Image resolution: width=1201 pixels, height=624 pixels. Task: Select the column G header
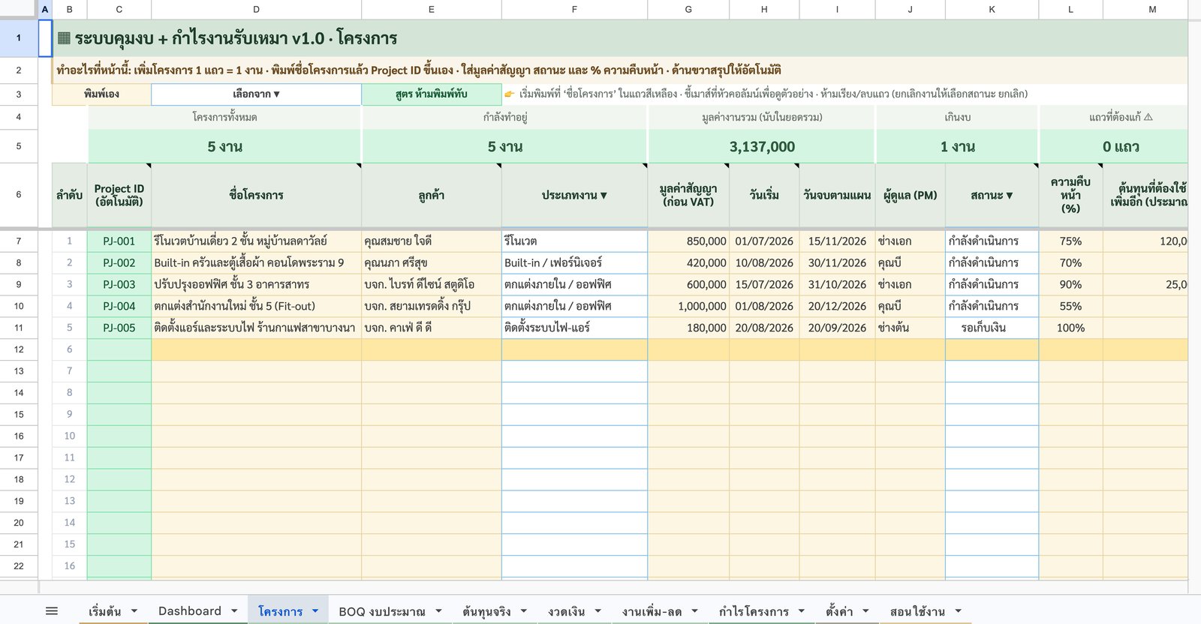[688, 9]
